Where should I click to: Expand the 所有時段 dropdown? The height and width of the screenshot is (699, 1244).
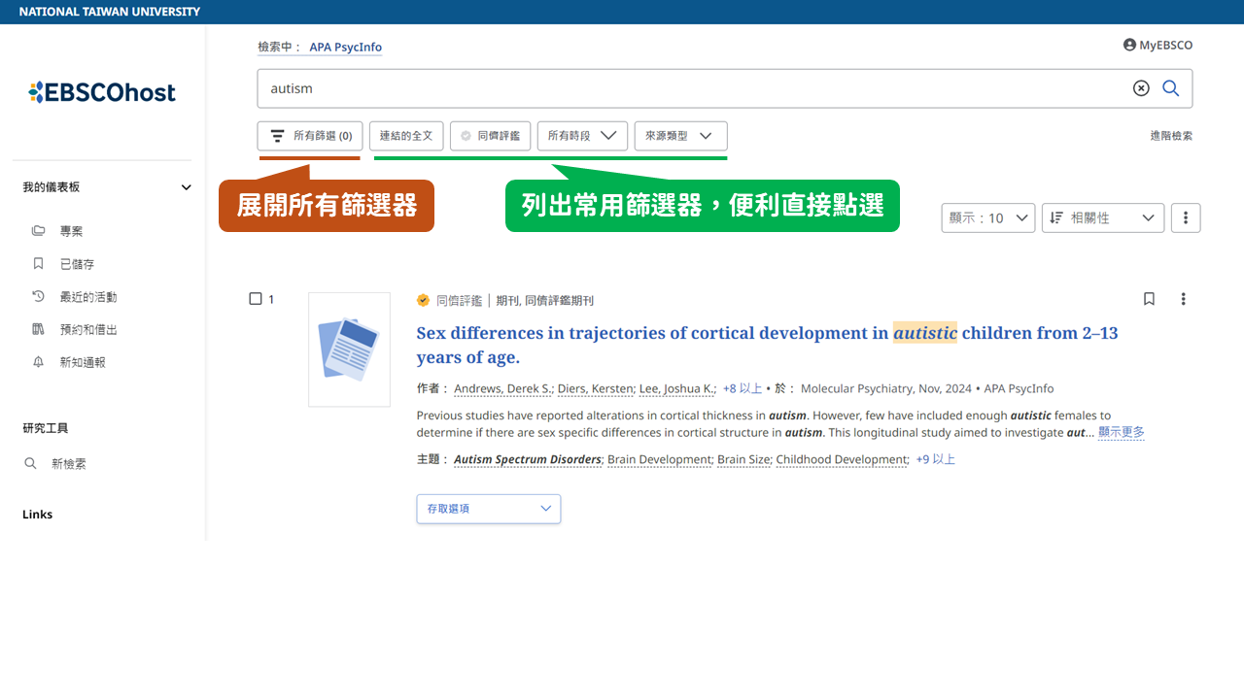(x=582, y=136)
